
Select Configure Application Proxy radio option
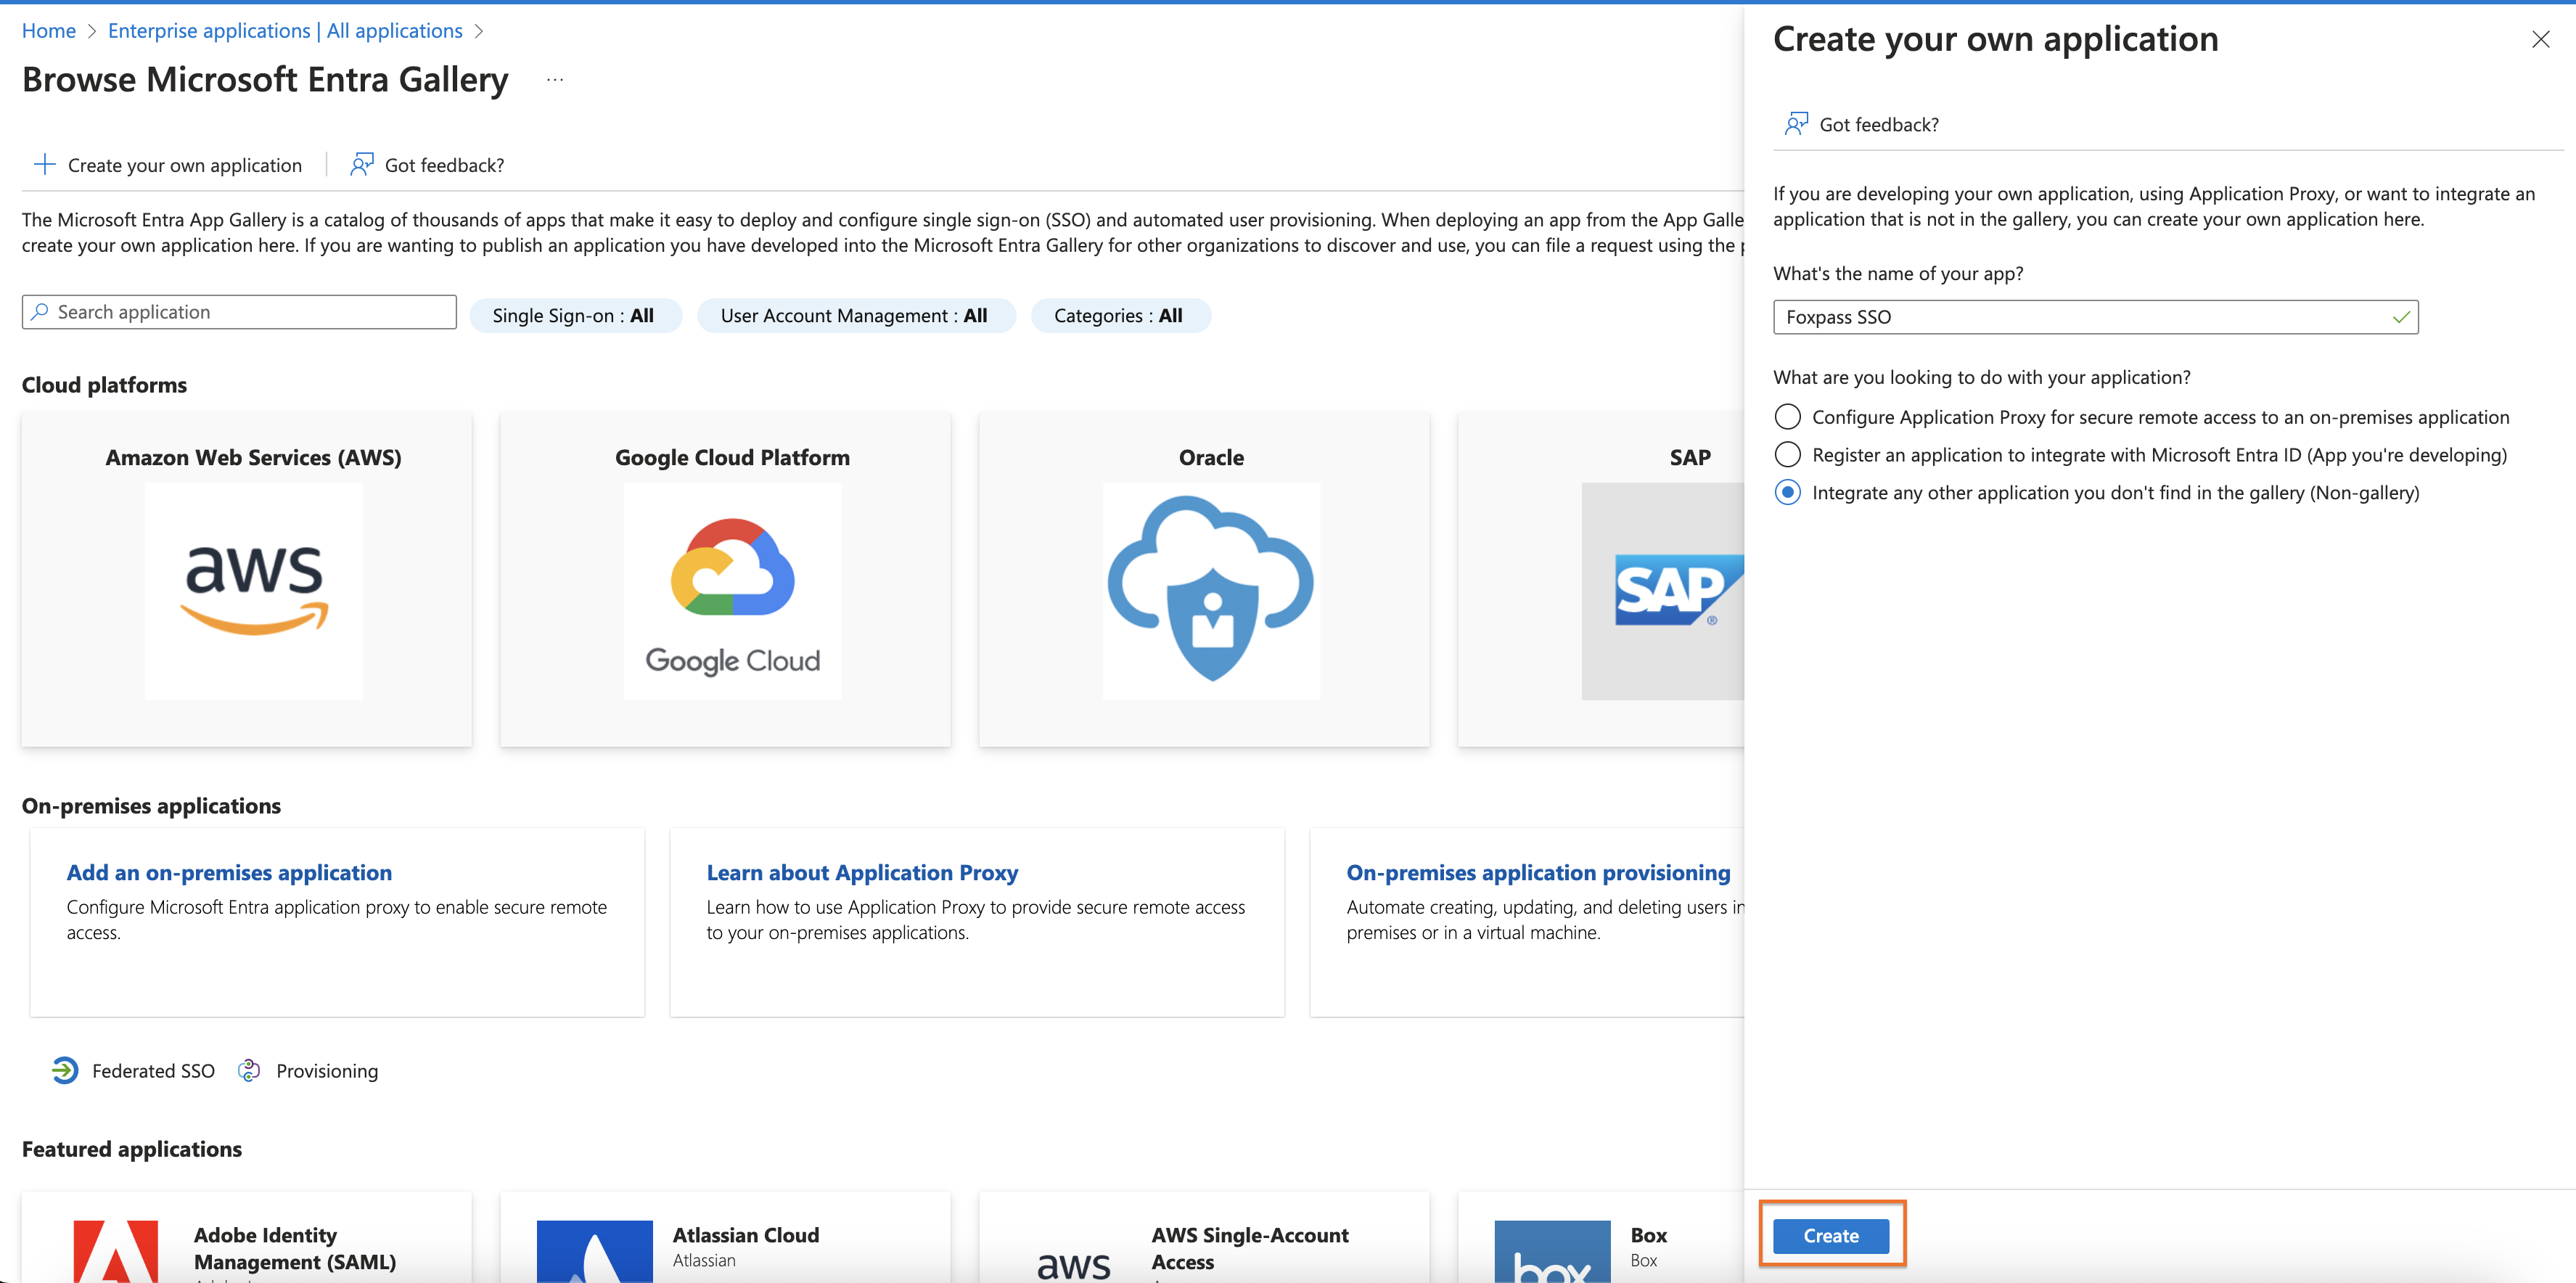click(x=1787, y=417)
